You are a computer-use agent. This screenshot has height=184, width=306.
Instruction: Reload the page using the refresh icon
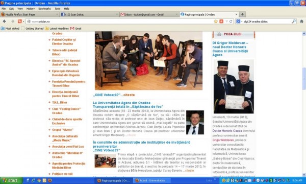231,21
